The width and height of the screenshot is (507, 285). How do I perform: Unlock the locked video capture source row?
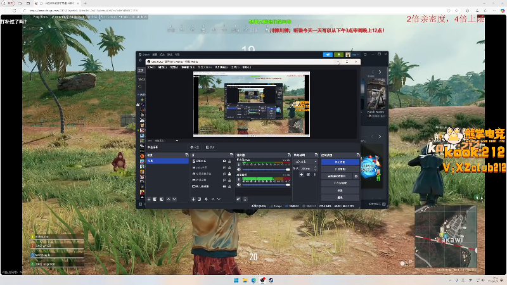229,174
